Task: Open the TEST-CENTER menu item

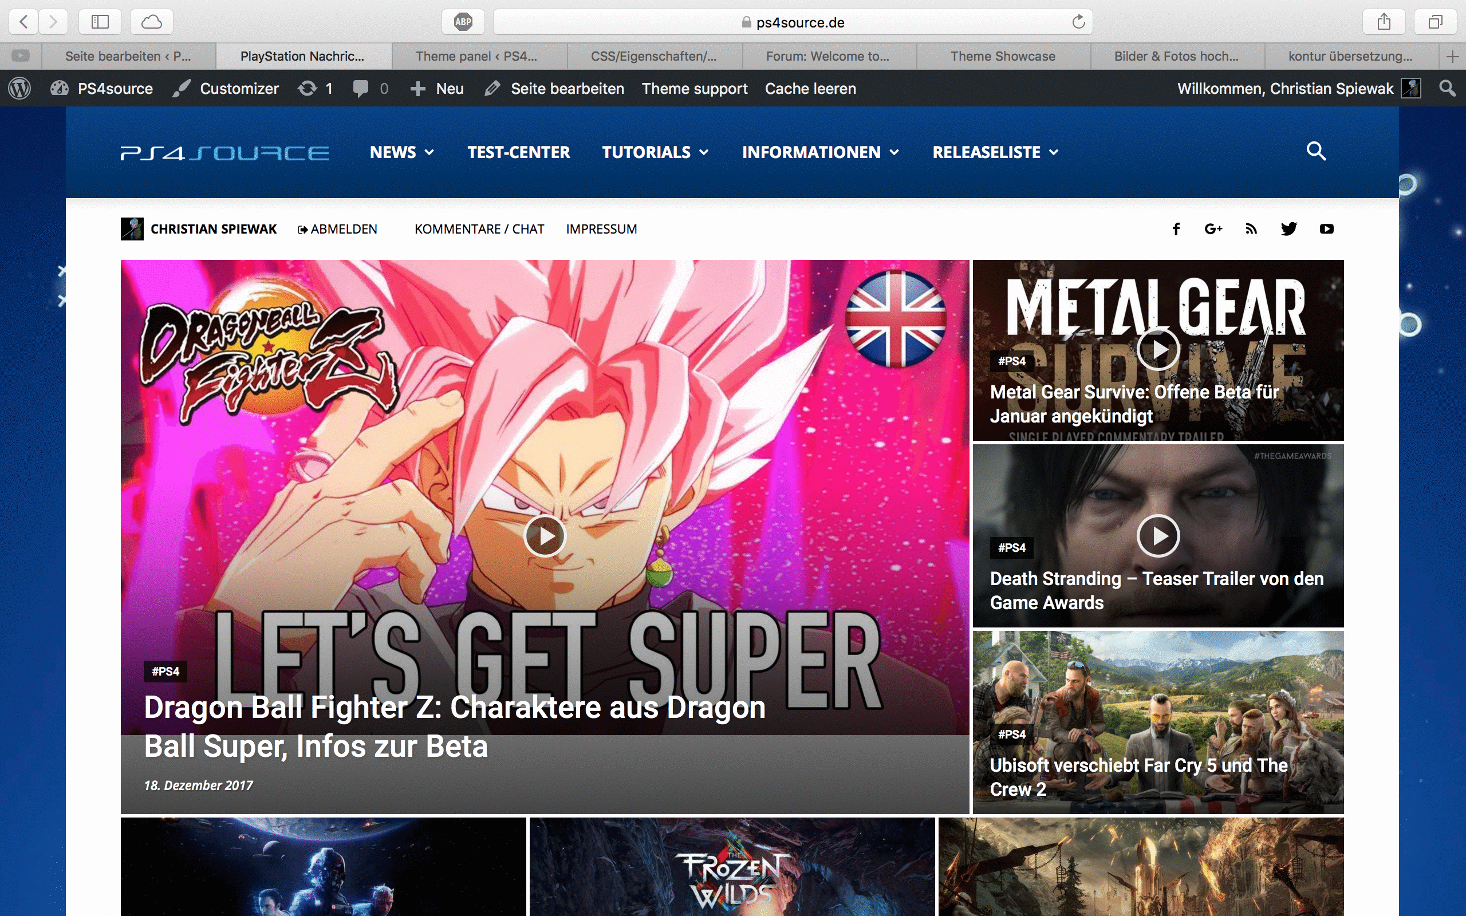Action: click(x=519, y=152)
